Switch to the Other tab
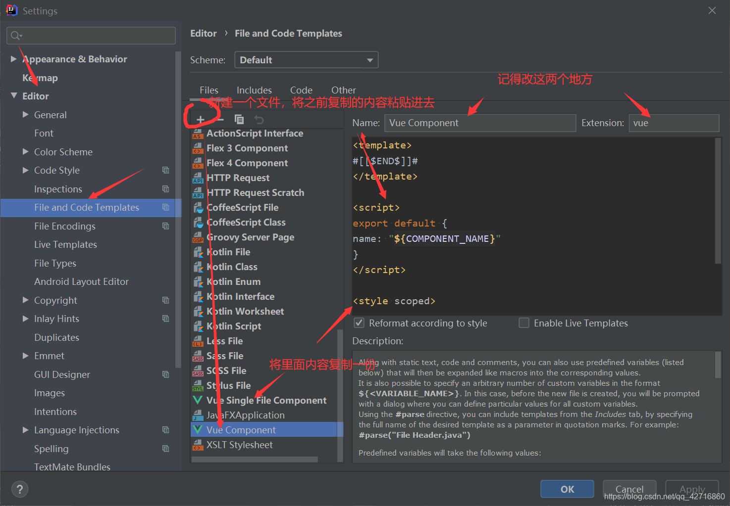This screenshot has width=730, height=506. (x=344, y=90)
